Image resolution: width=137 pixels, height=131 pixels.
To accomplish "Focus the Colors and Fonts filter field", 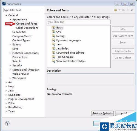I will [x=79, y=22].
